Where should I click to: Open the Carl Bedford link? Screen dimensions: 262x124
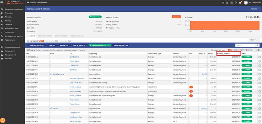tap(74, 57)
